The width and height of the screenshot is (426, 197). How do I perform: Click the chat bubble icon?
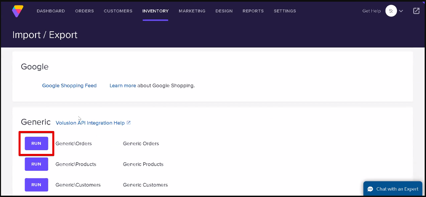[370, 189]
